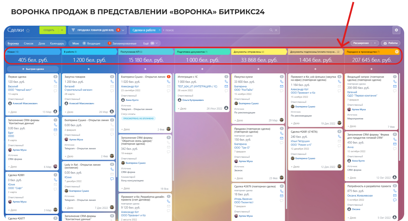
Task: Select the 'Новая (18)' stage header
Action: coord(33,52)
